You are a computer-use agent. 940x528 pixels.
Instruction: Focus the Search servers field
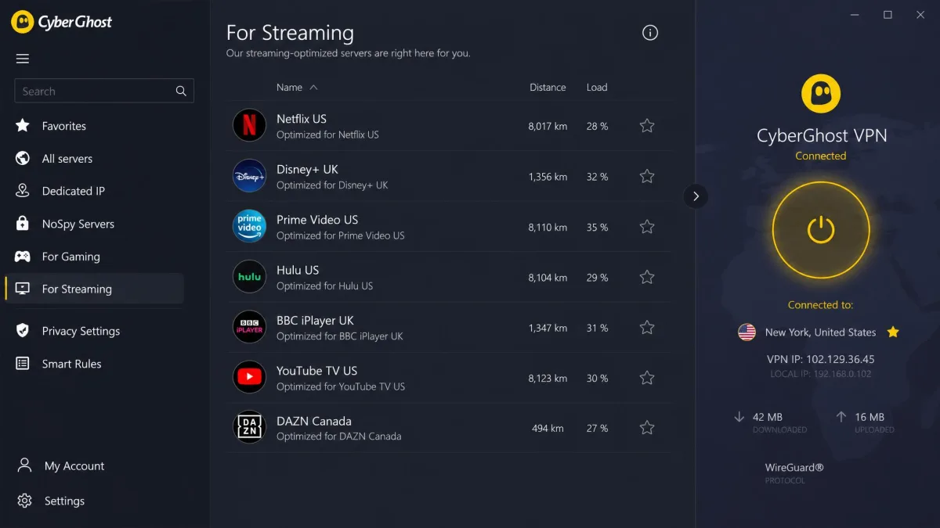point(104,92)
